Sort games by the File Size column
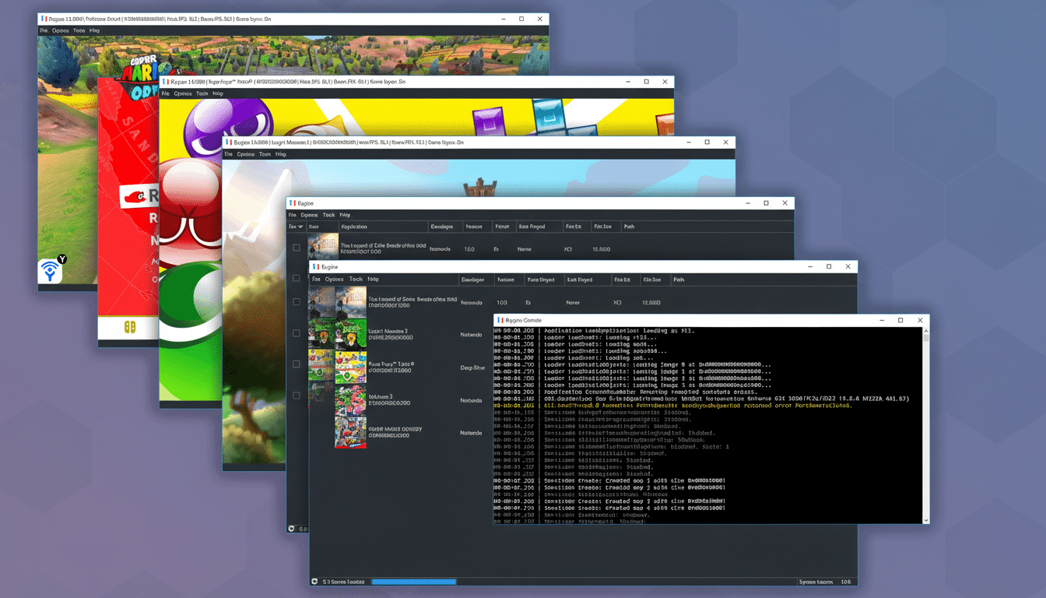The width and height of the screenshot is (1046, 598). (651, 279)
